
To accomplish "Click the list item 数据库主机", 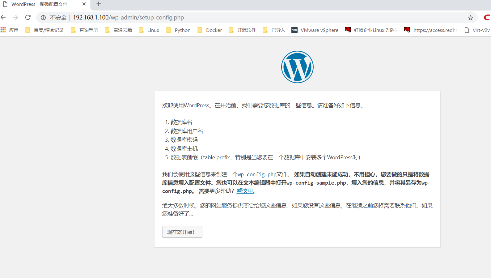I will pyautogui.click(x=184, y=149).
